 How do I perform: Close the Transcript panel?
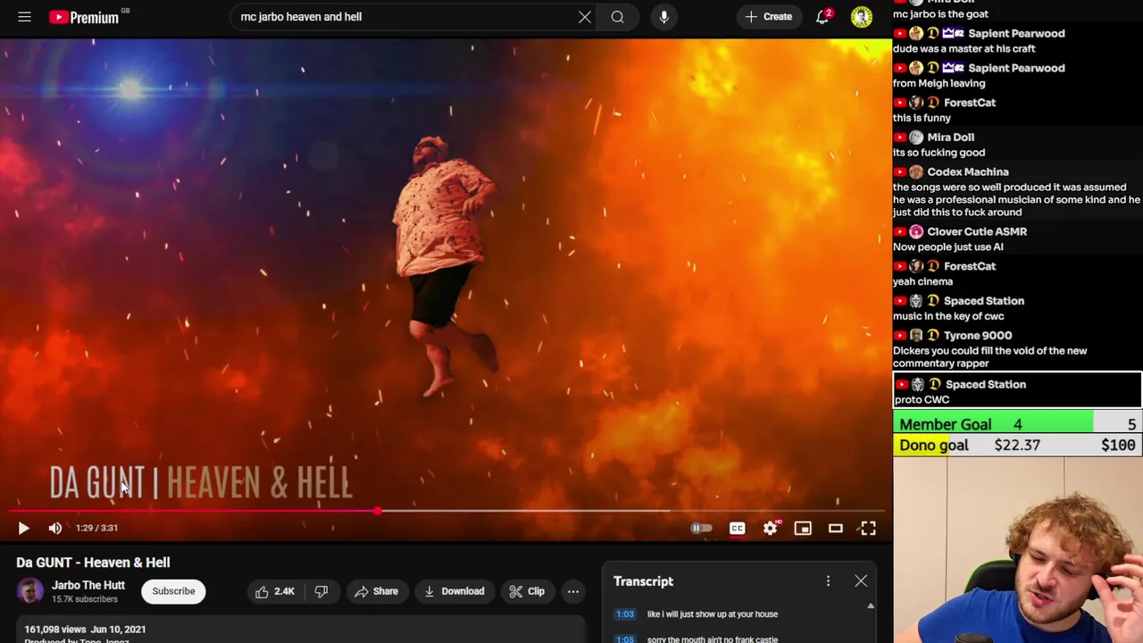click(861, 581)
